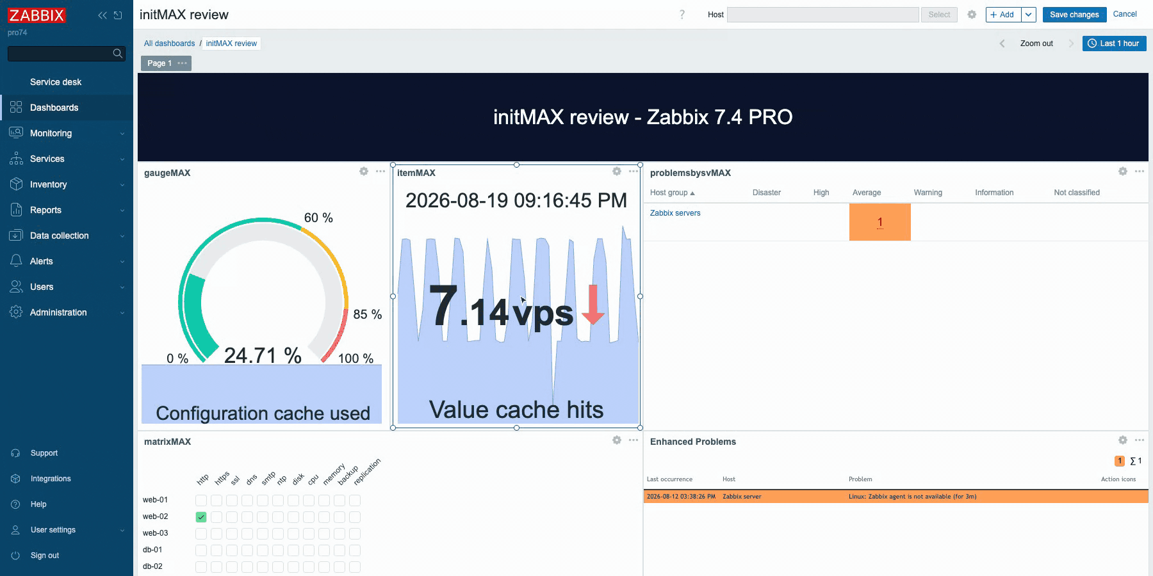Add a new widget with Add button
The height and width of the screenshot is (576, 1153).
click(1002, 15)
